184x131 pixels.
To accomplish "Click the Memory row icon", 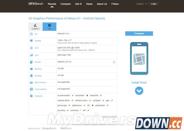I will [31, 69].
